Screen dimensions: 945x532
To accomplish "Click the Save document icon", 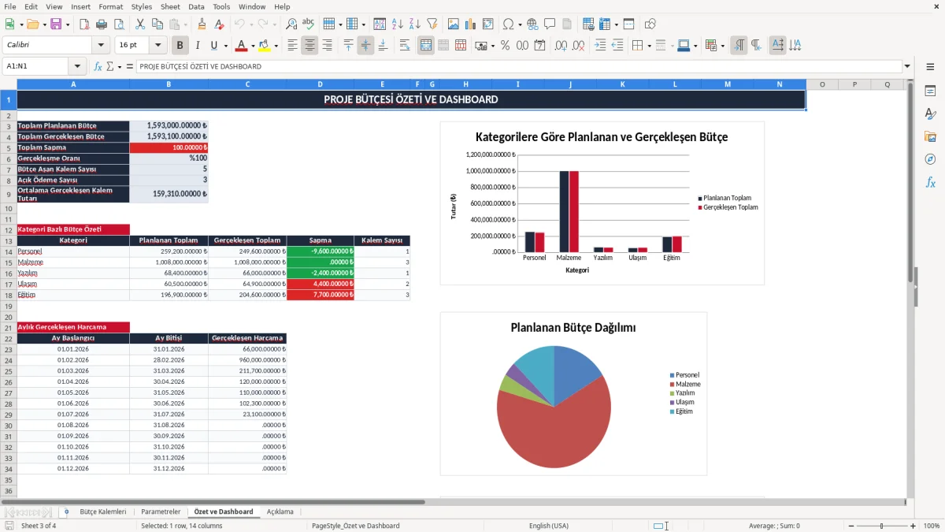I will [x=56, y=24].
